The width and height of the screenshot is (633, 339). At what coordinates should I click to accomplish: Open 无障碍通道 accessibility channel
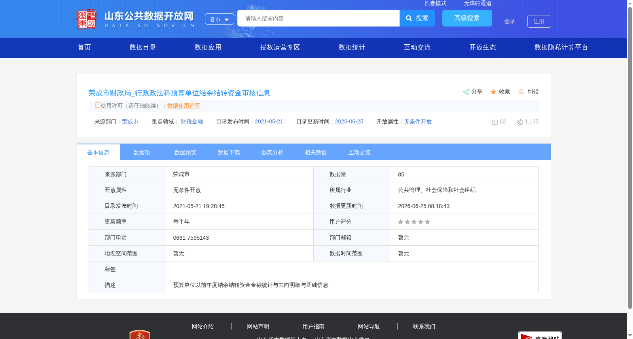pyautogui.click(x=478, y=3)
